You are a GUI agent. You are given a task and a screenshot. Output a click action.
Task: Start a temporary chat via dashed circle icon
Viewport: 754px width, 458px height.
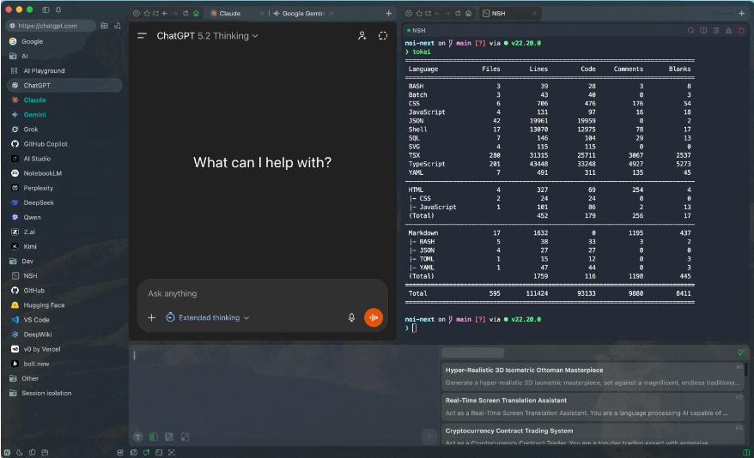383,36
